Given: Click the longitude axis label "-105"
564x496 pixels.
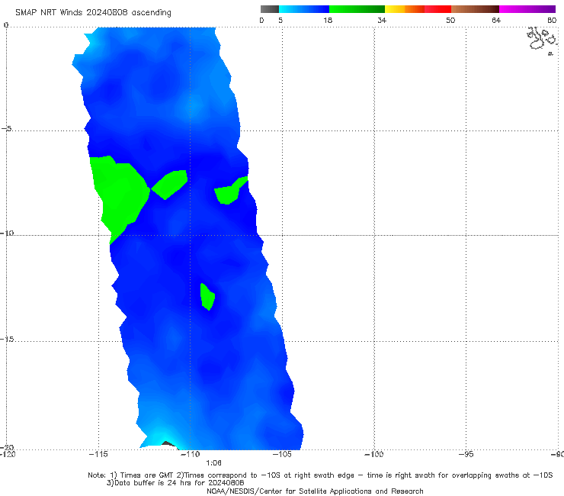Looking at the screenshot, I should pyautogui.click(x=282, y=454).
